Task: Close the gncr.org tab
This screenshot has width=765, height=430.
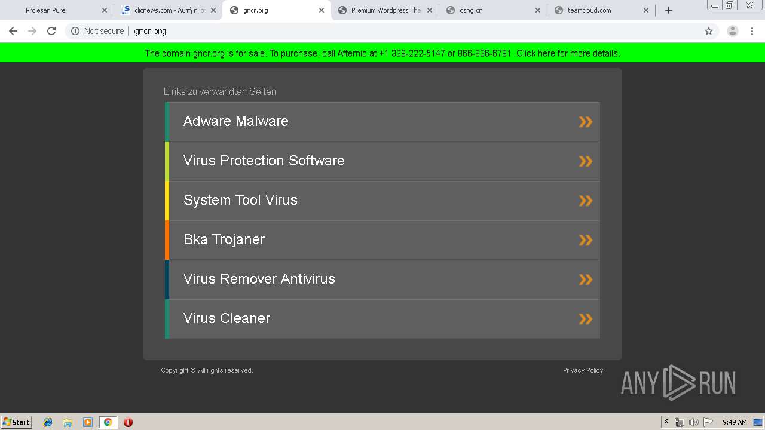Action: [322, 10]
